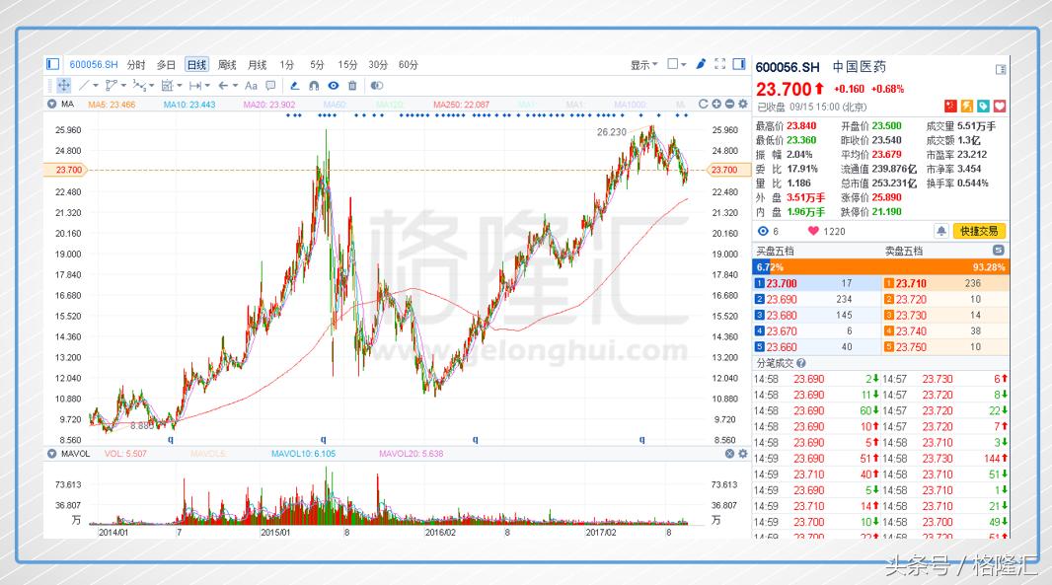Select the crosshair move tool
Image resolution: width=1052 pixels, height=585 pixels.
pyautogui.click(x=64, y=85)
